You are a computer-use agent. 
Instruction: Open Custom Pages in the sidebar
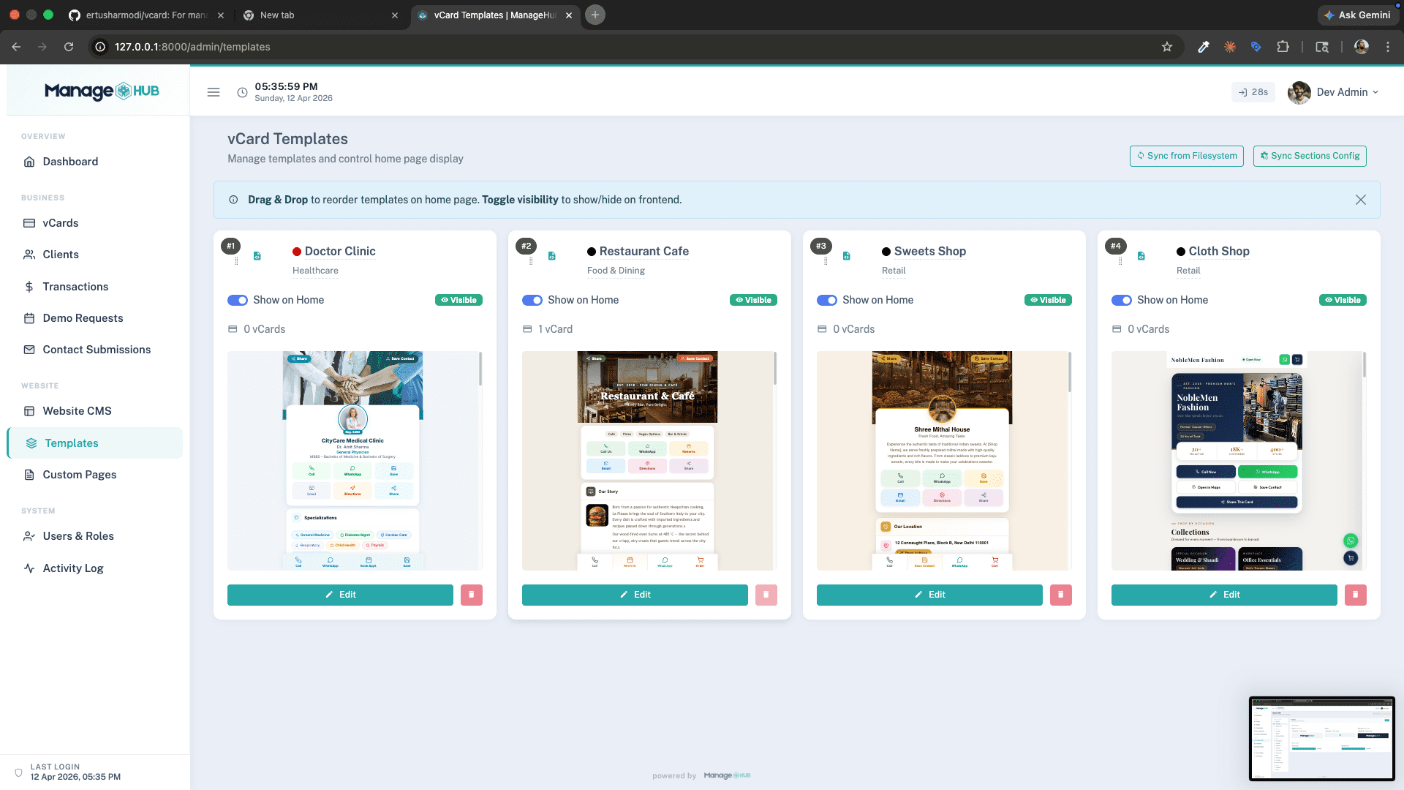click(95, 475)
